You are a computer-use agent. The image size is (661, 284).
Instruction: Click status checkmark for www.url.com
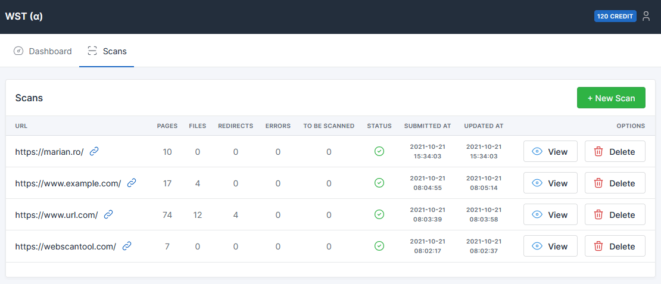pos(379,214)
